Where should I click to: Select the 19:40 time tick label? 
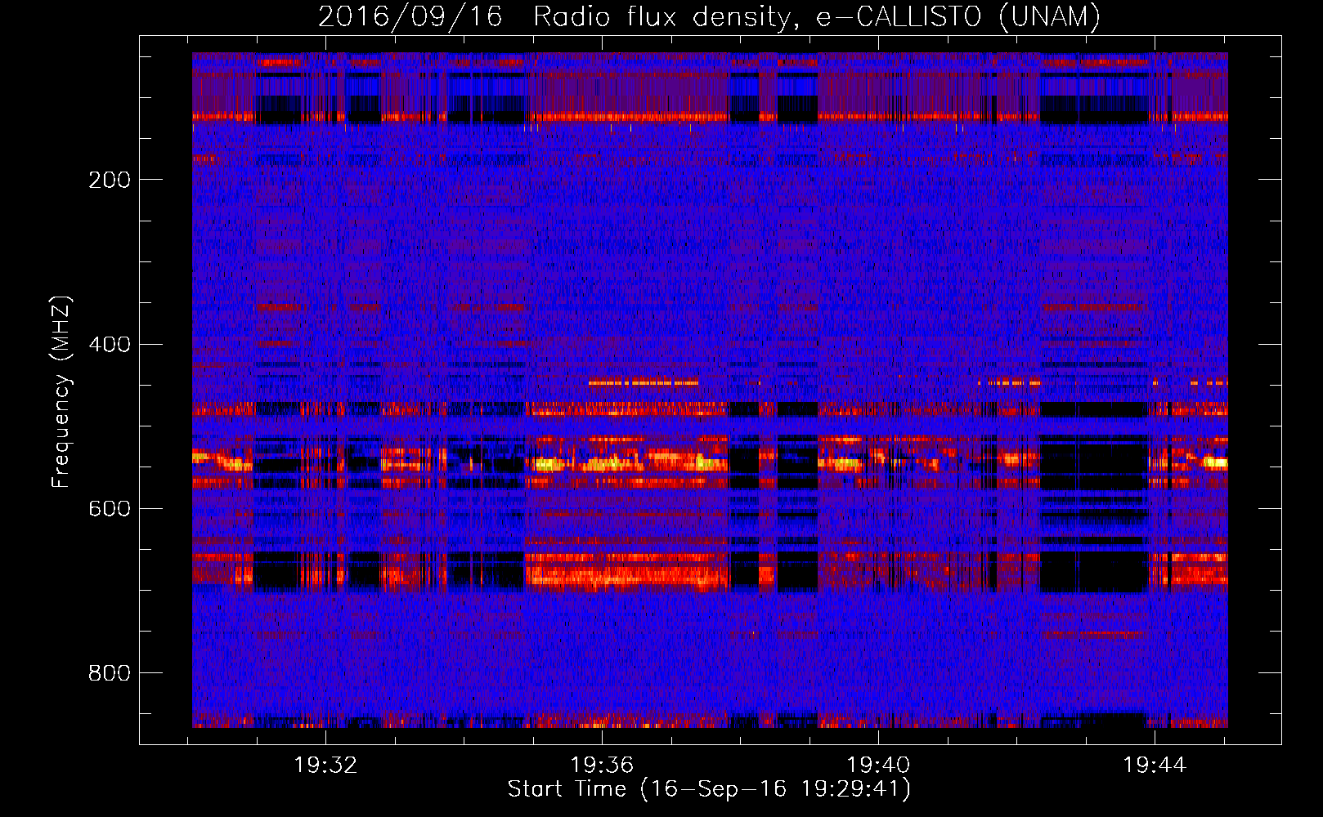878,766
